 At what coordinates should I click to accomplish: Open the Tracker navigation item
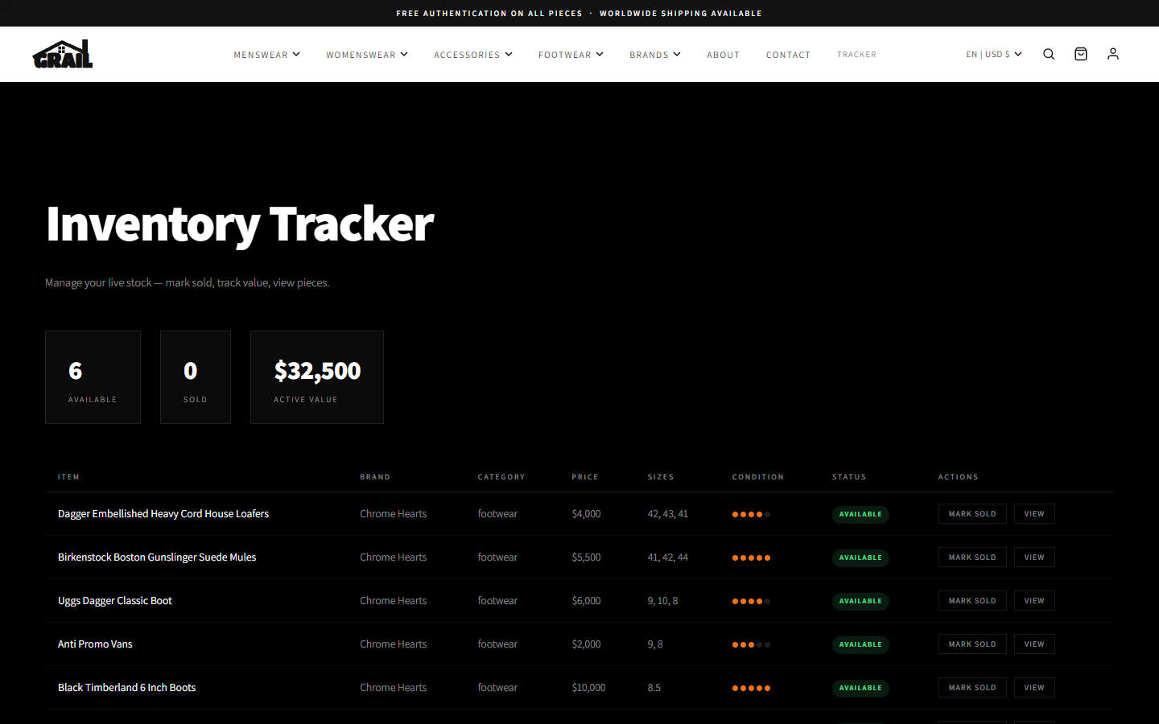coord(856,55)
